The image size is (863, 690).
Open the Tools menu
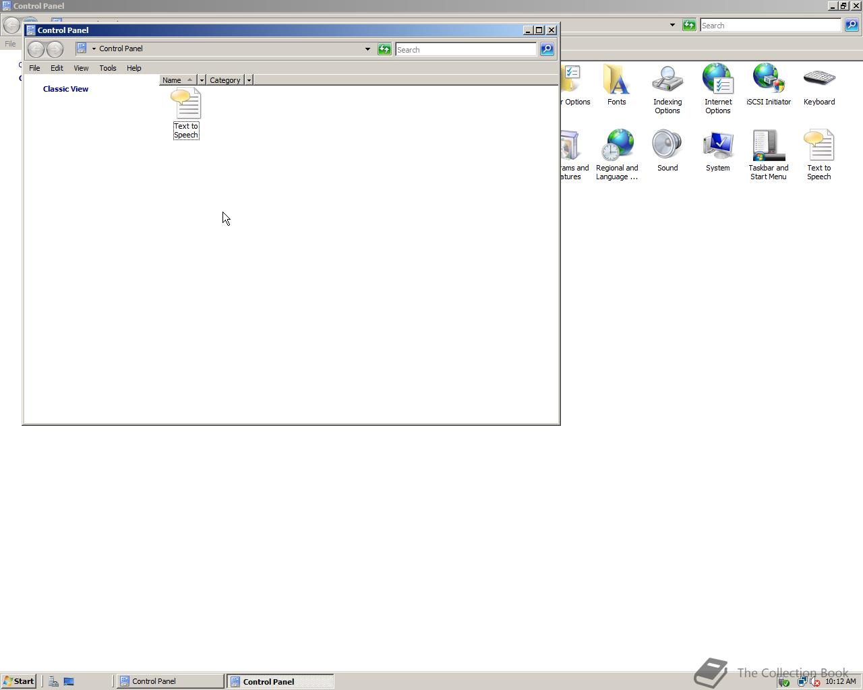click(x=108, y=67)
